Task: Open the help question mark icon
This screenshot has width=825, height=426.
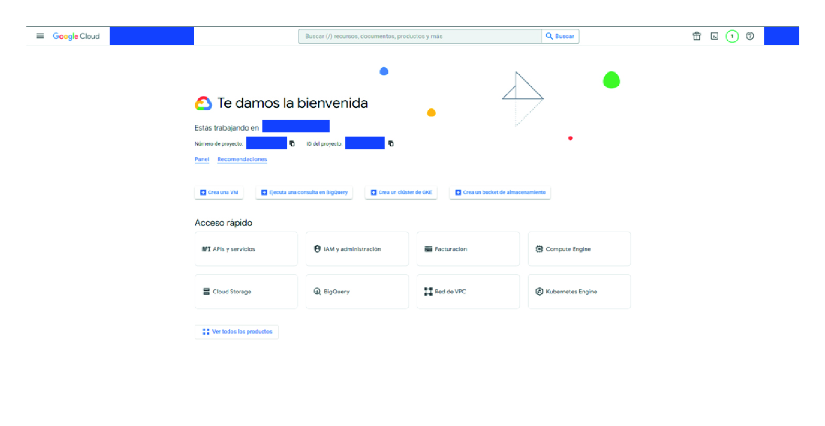Action: pyautogui.click(x=750, y=36)
